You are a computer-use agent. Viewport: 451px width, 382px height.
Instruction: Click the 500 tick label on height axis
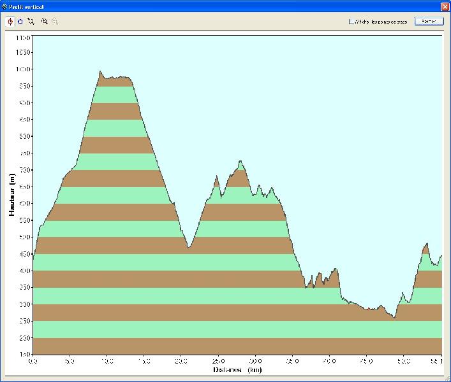[25, 237]
